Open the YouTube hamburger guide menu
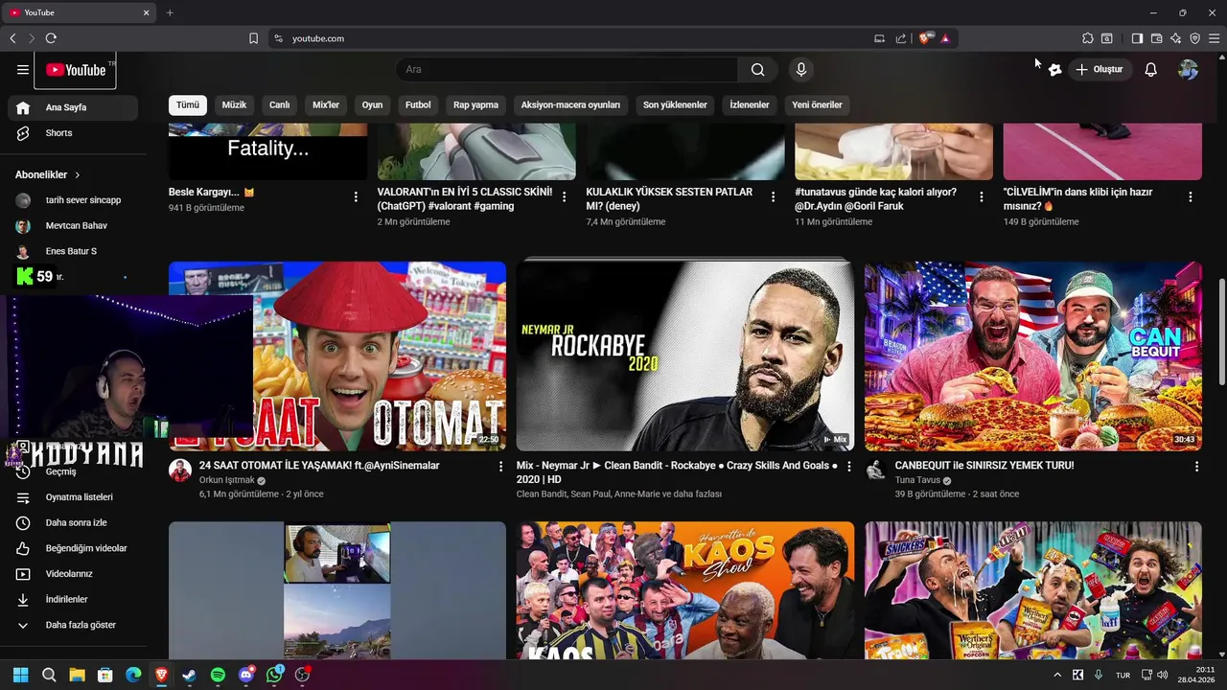The width and height of the screenshot is (1227, 690). click(x=23, y=69)
